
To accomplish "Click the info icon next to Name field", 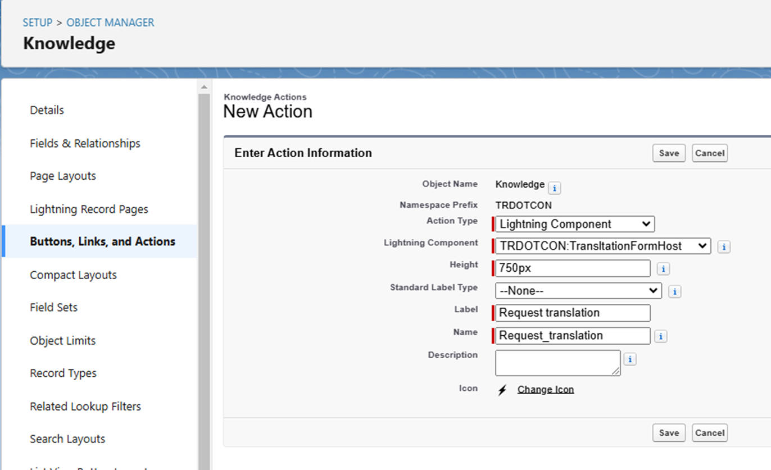I will (661, 336).
